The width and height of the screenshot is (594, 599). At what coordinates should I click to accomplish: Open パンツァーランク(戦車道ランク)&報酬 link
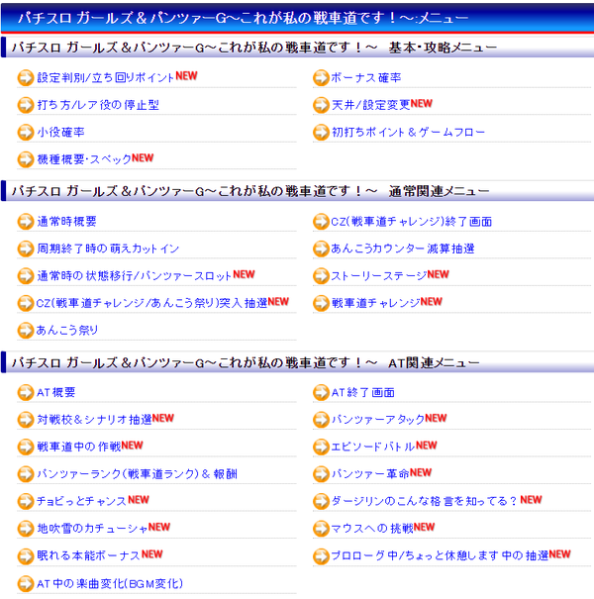pyautogui.click(x=137, y=474)
